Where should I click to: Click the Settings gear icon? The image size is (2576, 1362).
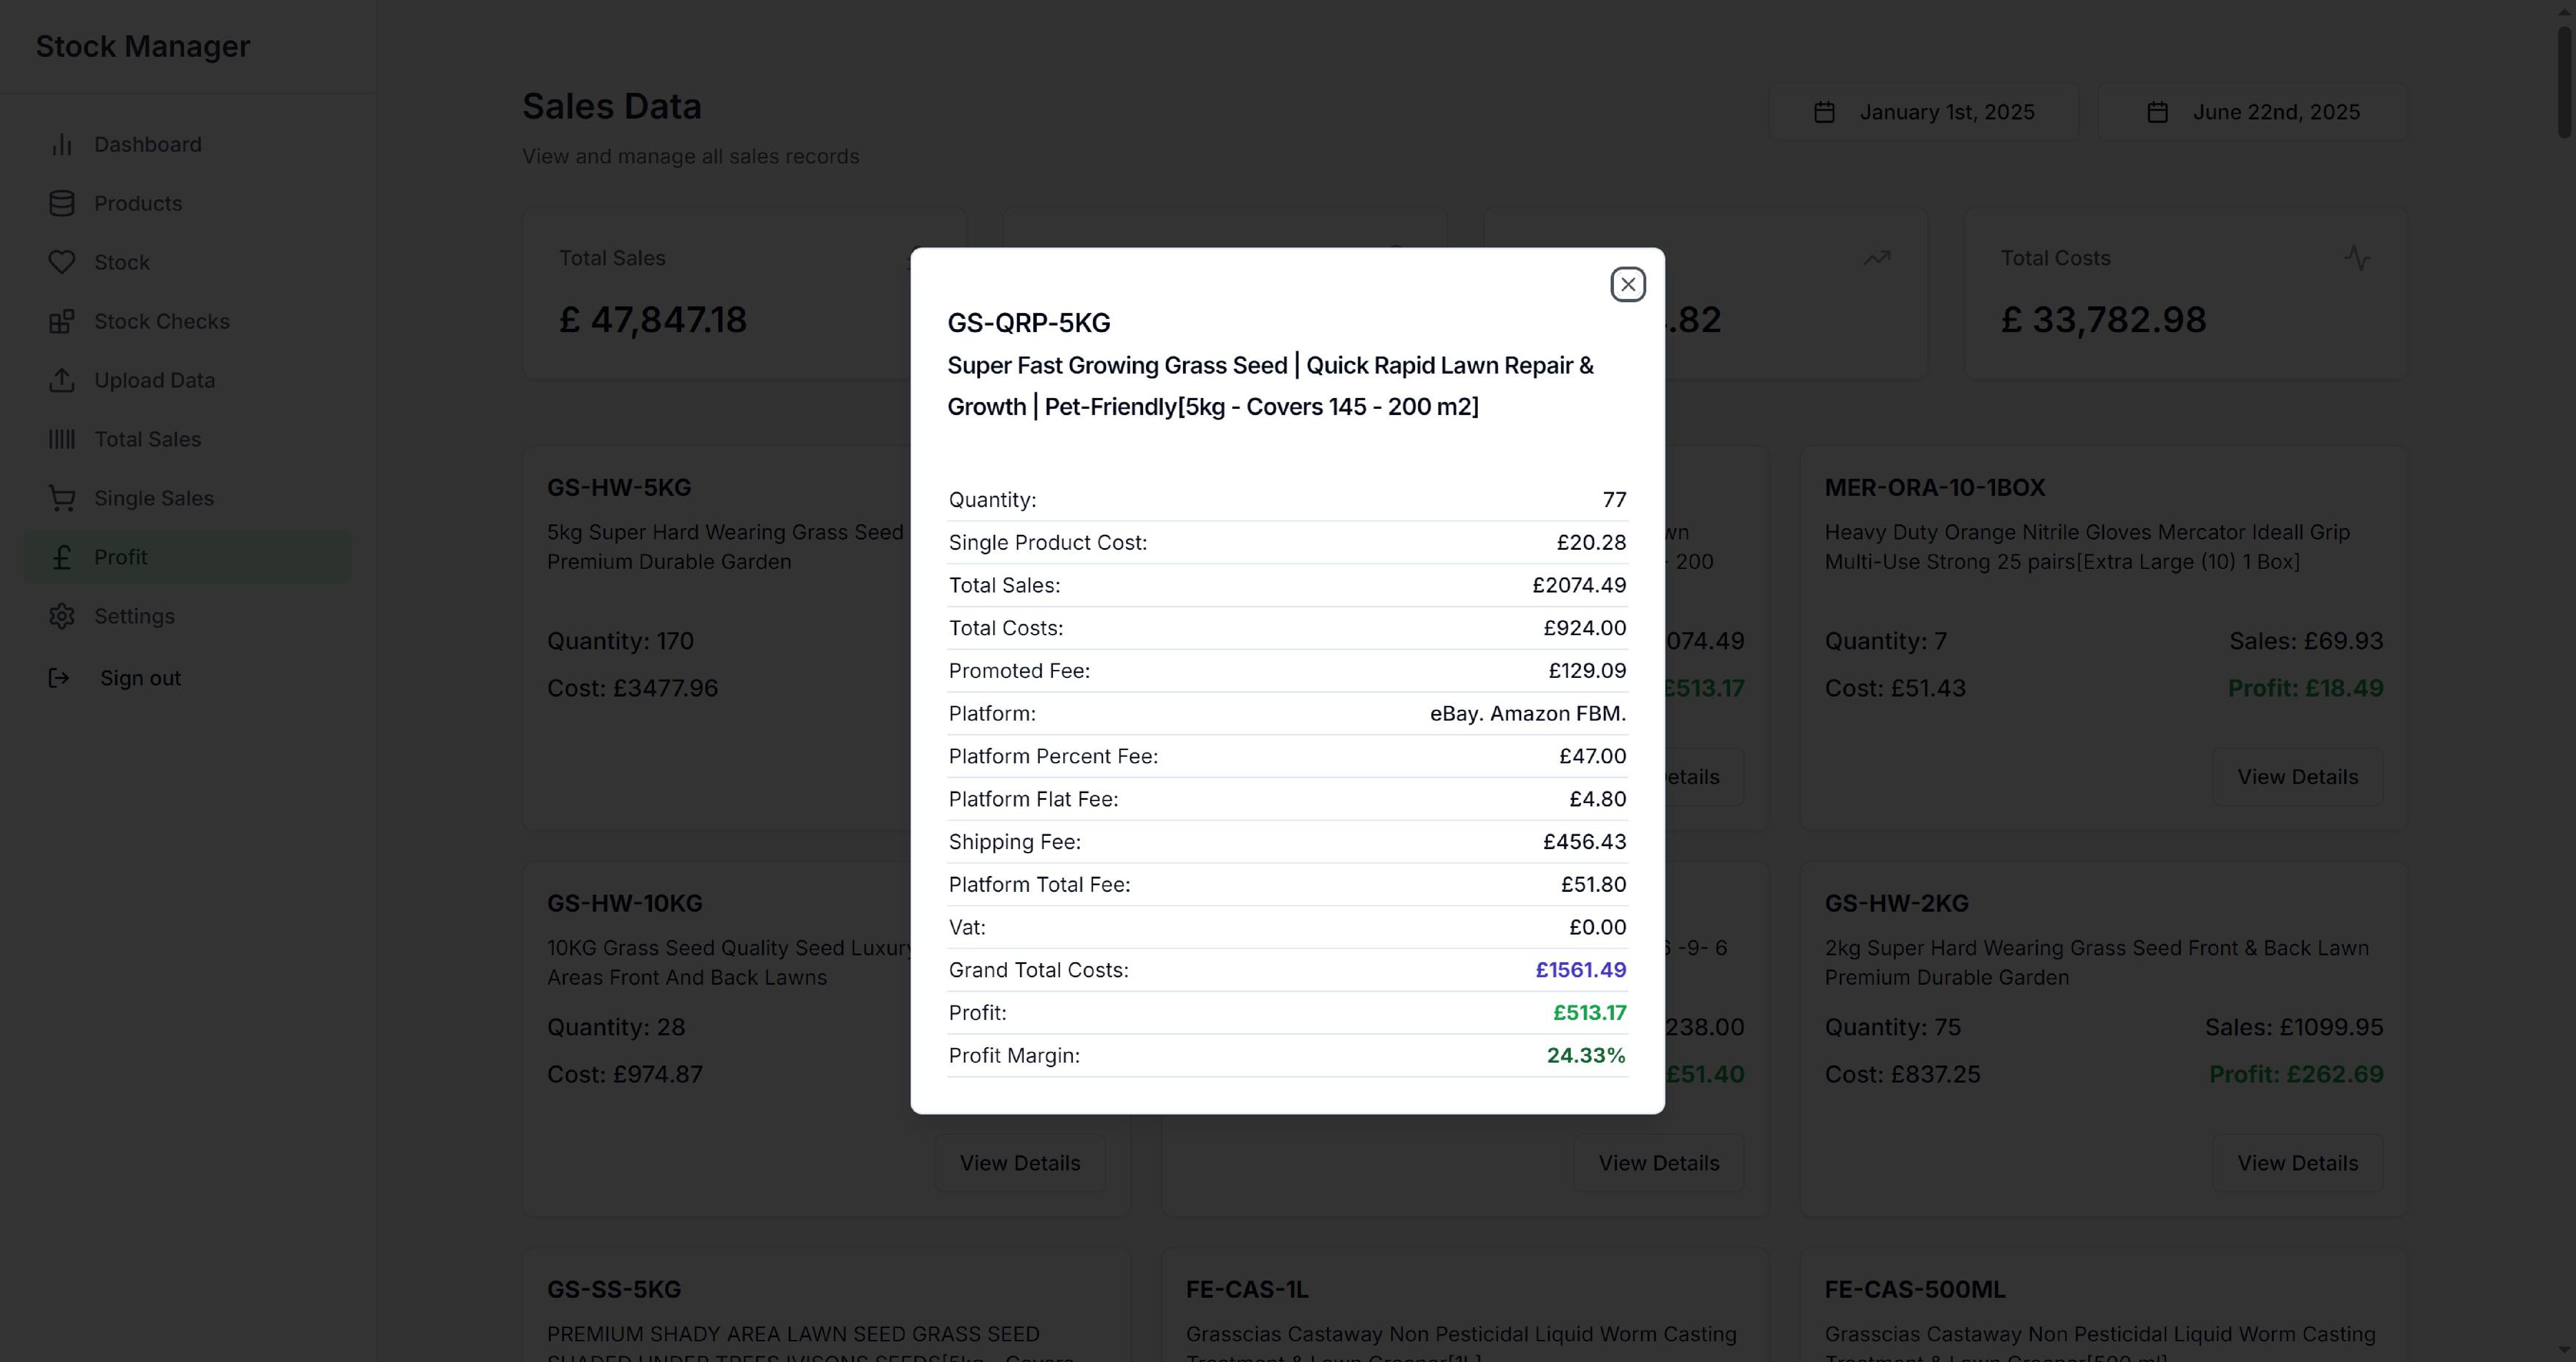pyautogui.click(x=62, y=617)
